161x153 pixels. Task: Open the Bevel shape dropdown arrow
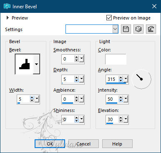coord(36,64)
